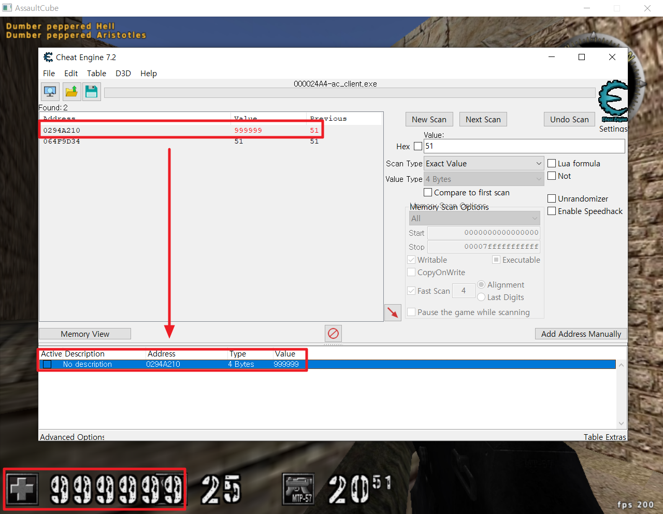Image resolution: width=663 pixels, height=514 pixels.
Task: Click the Type column header in address list
Action: 238,354
